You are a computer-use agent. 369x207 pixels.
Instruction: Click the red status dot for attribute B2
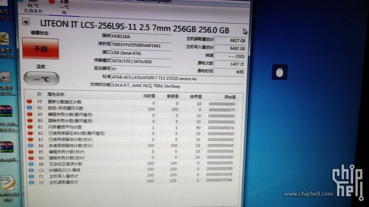pyautogui.click(x=30, y=133)
